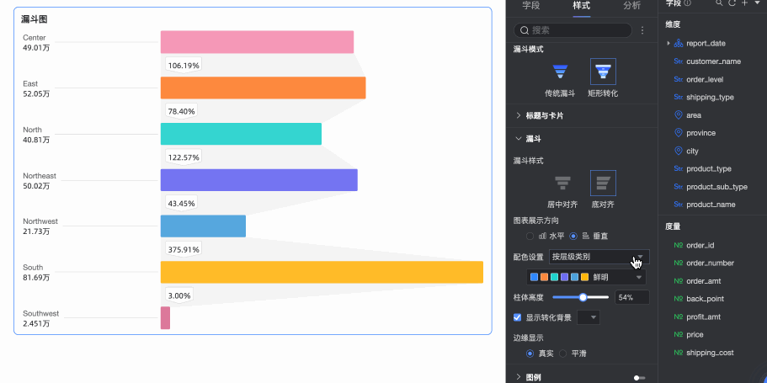Click the 漏斗图 chart title
The width and height of the screenshot is (767, 383).
point(35,19)
